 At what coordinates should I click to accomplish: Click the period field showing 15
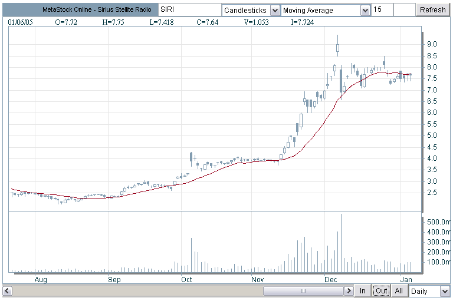tap(382, 10)
